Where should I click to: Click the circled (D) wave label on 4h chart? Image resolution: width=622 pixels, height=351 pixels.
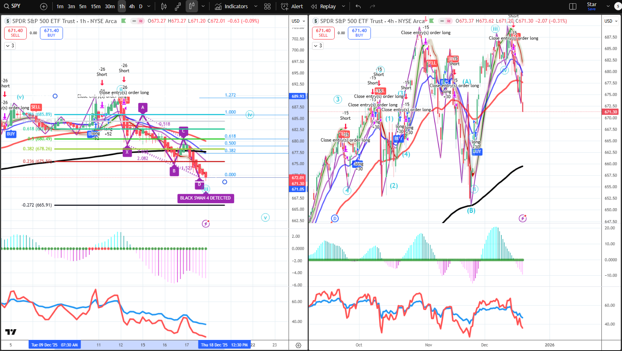(x=335, y=218)
